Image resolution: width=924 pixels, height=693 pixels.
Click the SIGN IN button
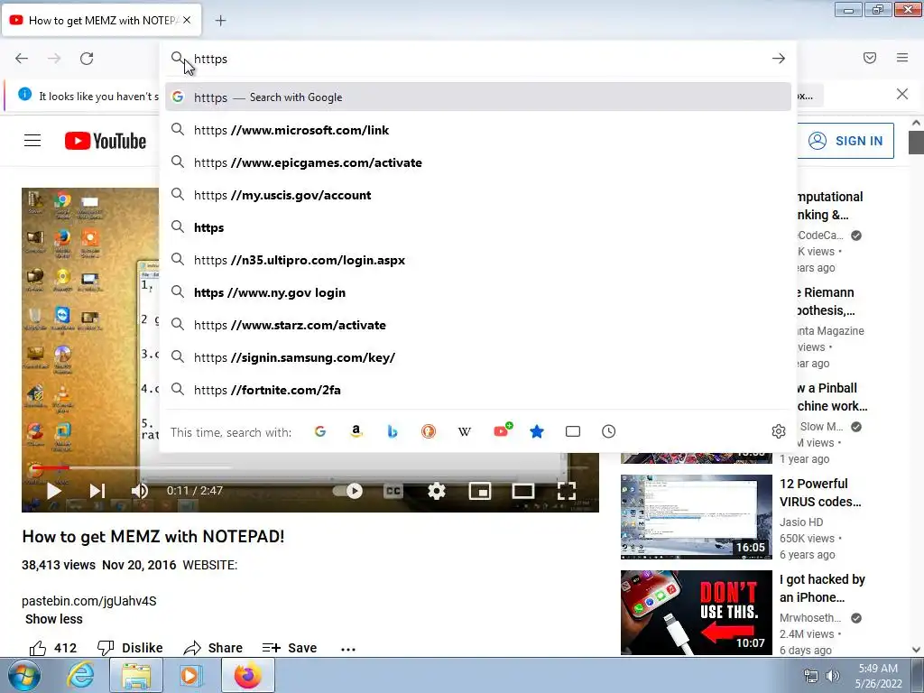[845, 141]
